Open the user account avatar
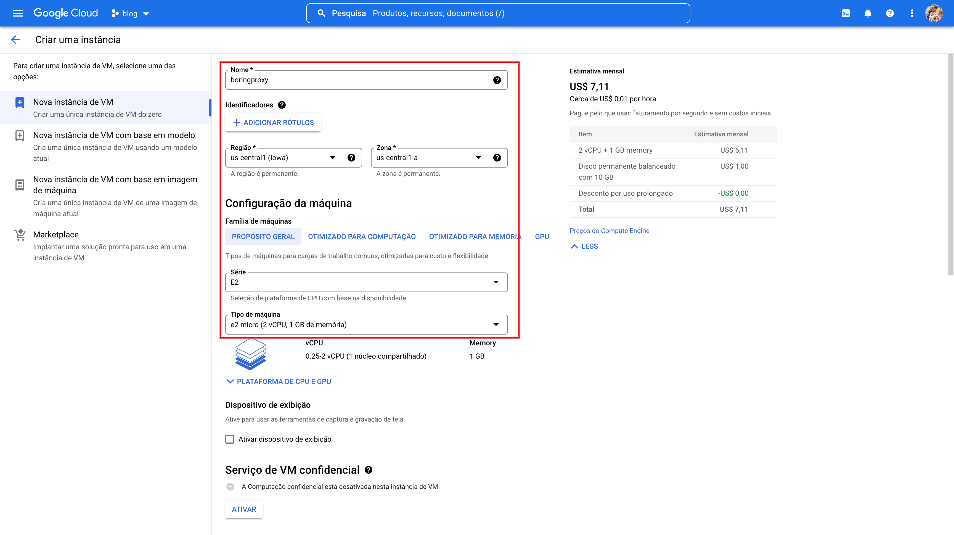This screenshot has width=954, height=535. tap(934, 13)
